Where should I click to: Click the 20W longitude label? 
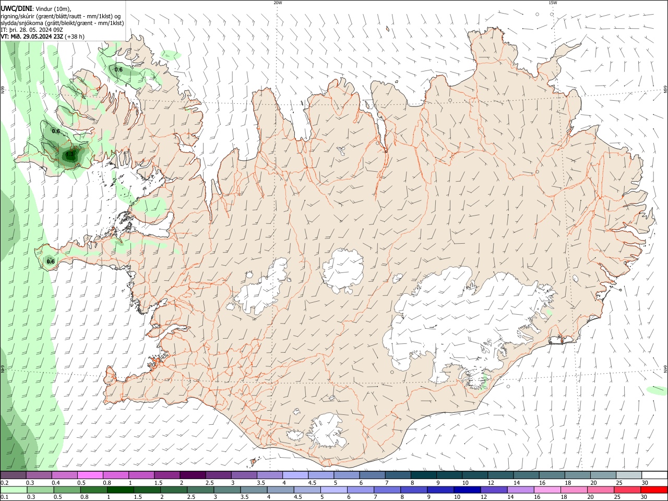[x=278, y=3]
